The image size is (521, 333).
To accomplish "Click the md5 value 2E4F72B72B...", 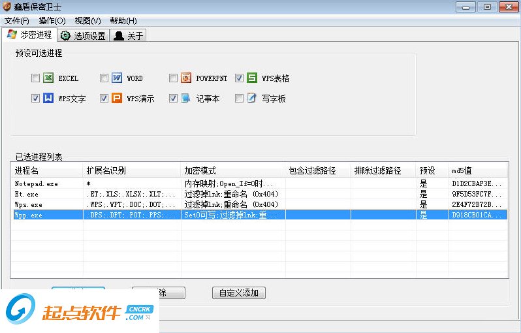I will click(477, 204).
